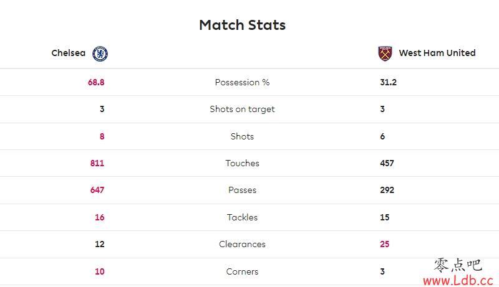
Task: Select the Touches row label
Action: (x=242, y=163)
